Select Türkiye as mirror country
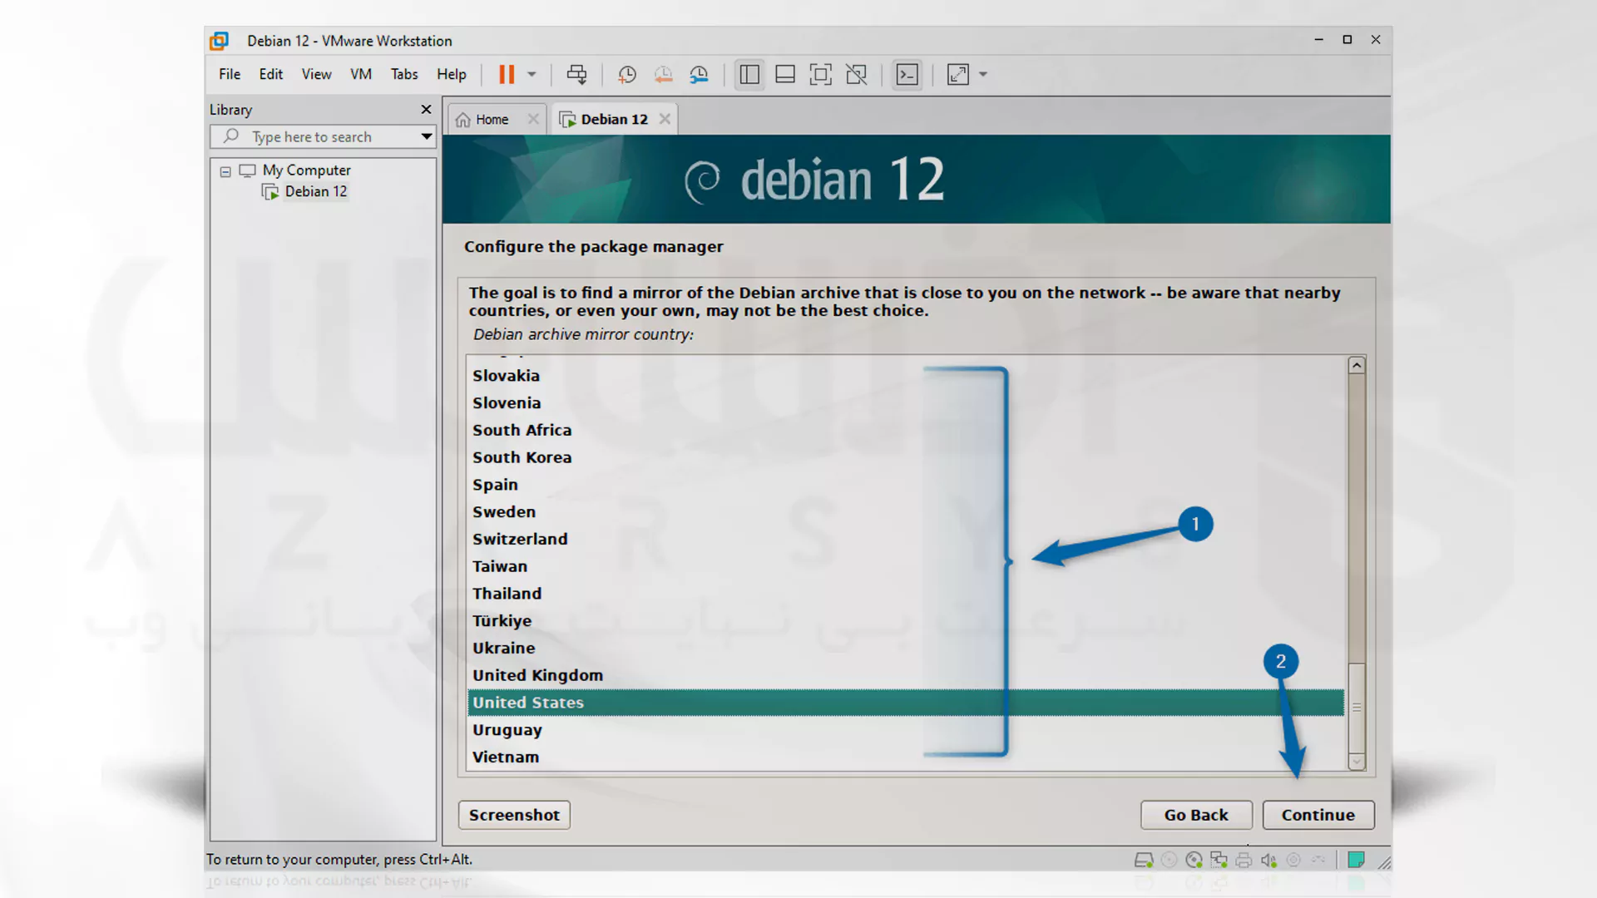The height and width of the screenshot is (898, 1597). pos(905,621)
